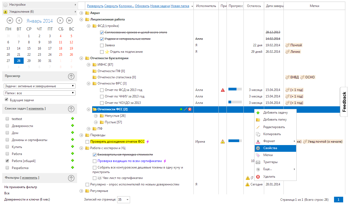This screenshot has height=204, width=348.
Task: Enable testtest task list checkbox
Action: click(7, 119)
